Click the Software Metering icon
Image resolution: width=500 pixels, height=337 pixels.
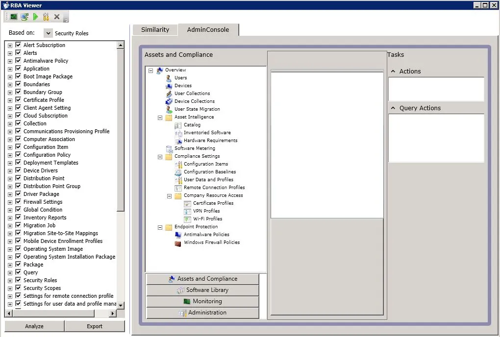[x=169, y=148]
